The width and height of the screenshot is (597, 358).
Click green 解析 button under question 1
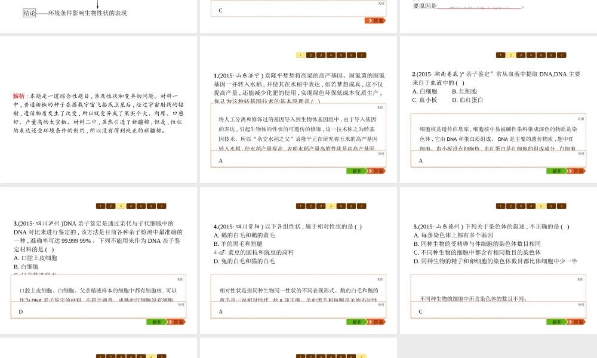(x=357, y=171)
